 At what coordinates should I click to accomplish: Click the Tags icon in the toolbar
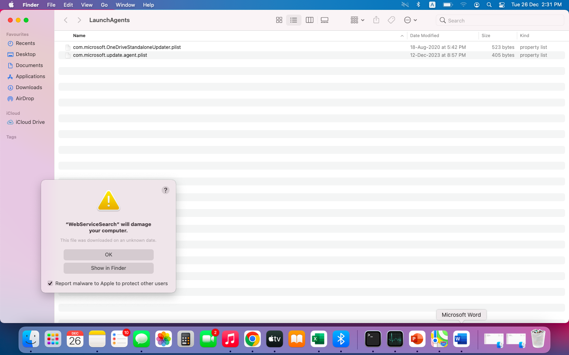[x=391, y=20]
